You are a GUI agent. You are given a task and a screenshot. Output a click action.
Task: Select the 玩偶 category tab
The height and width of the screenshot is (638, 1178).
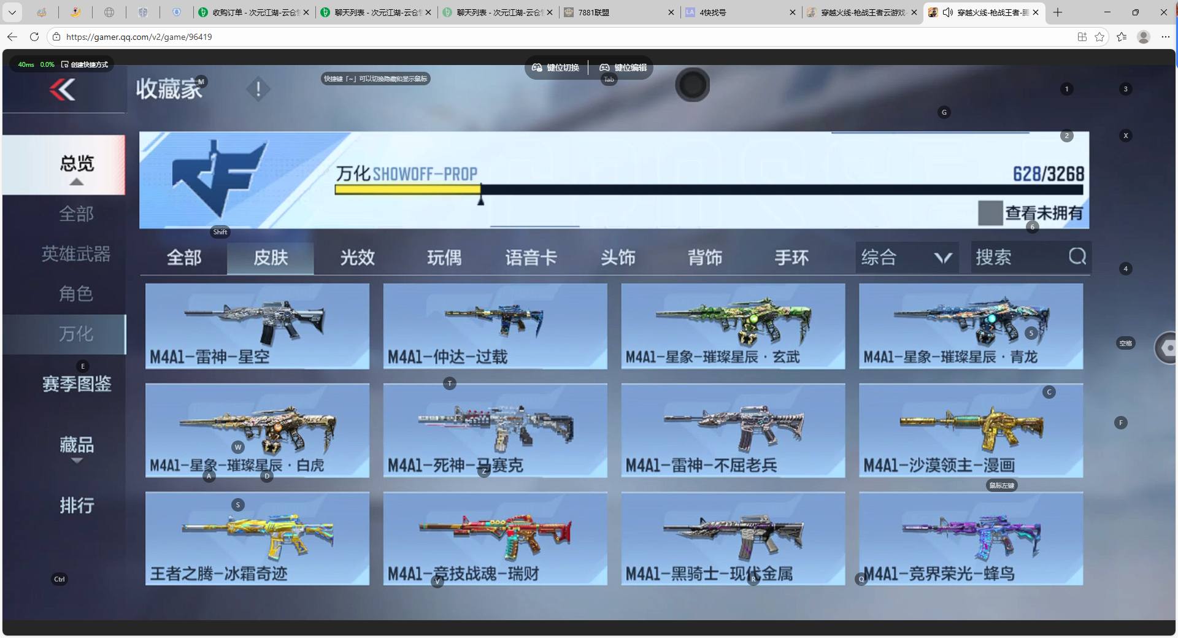[x=444, y=258]
